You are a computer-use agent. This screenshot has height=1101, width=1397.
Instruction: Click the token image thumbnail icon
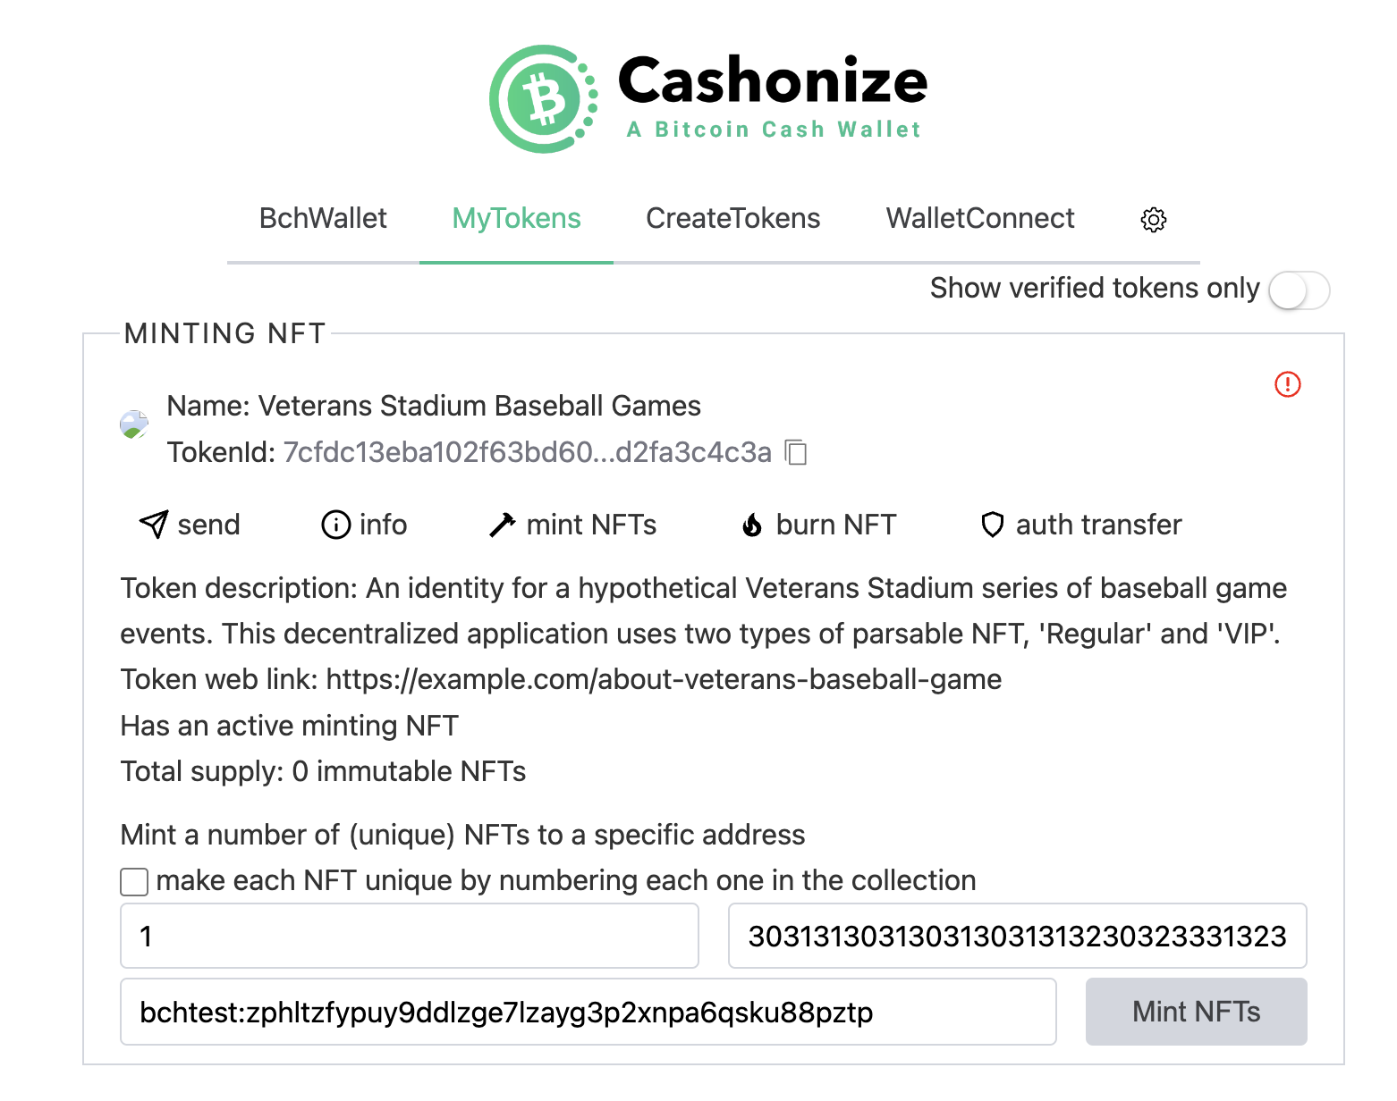tap(134, 424)
